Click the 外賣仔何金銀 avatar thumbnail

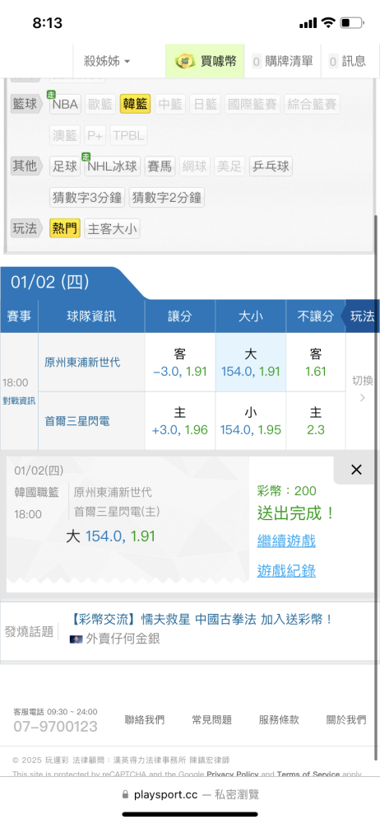(x=76, y=639)
